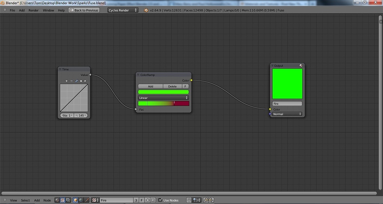Click the Fire name field on Output node
Screen dimensions: 383x204
[x=287, y=104]
